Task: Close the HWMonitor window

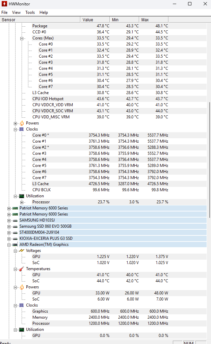Action: coord(205,4)
